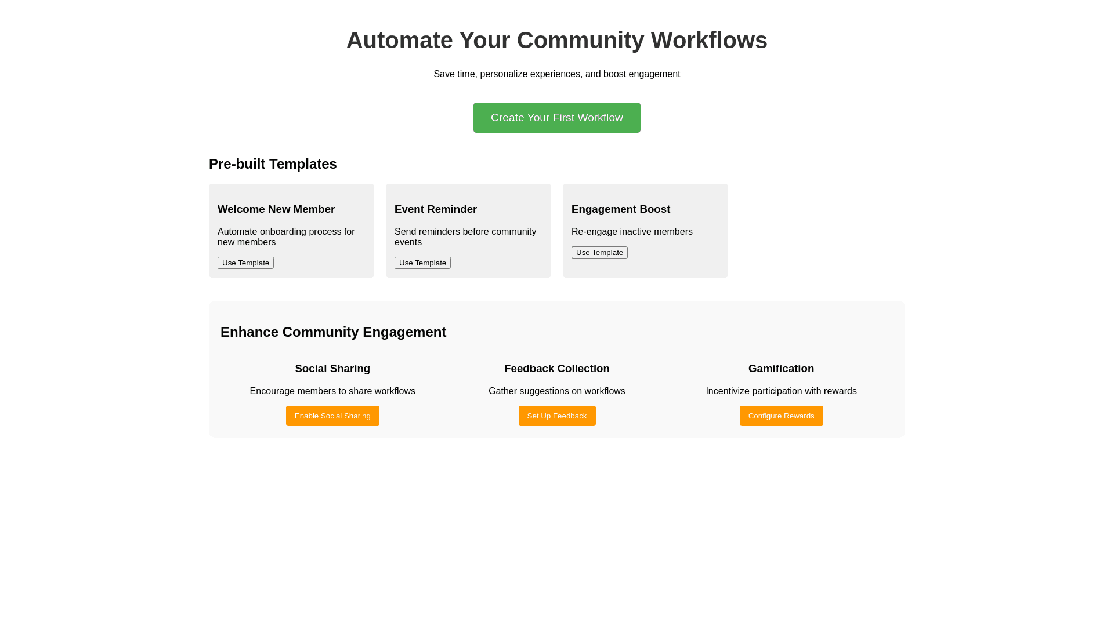Use the Engagement Boost template
The height and width of the screenshot is (626, 1114).
599,253
